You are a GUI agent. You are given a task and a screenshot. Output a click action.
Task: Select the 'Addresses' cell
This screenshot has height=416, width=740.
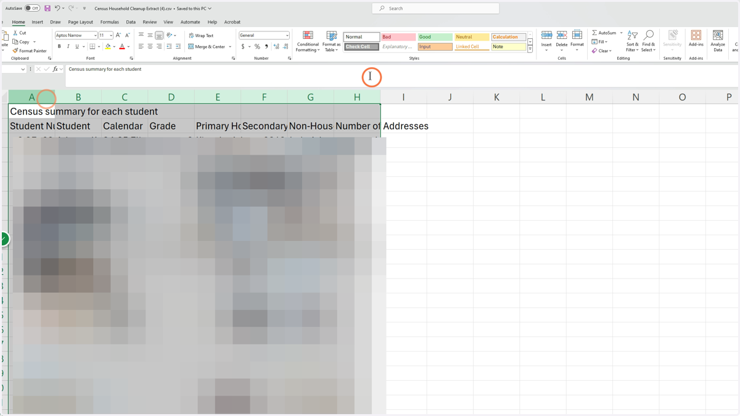(x=405, y=126)
